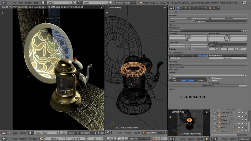Enable Full Sample anti-aliasing checkbox
251x141 pixels.
[x=170, y=58]
